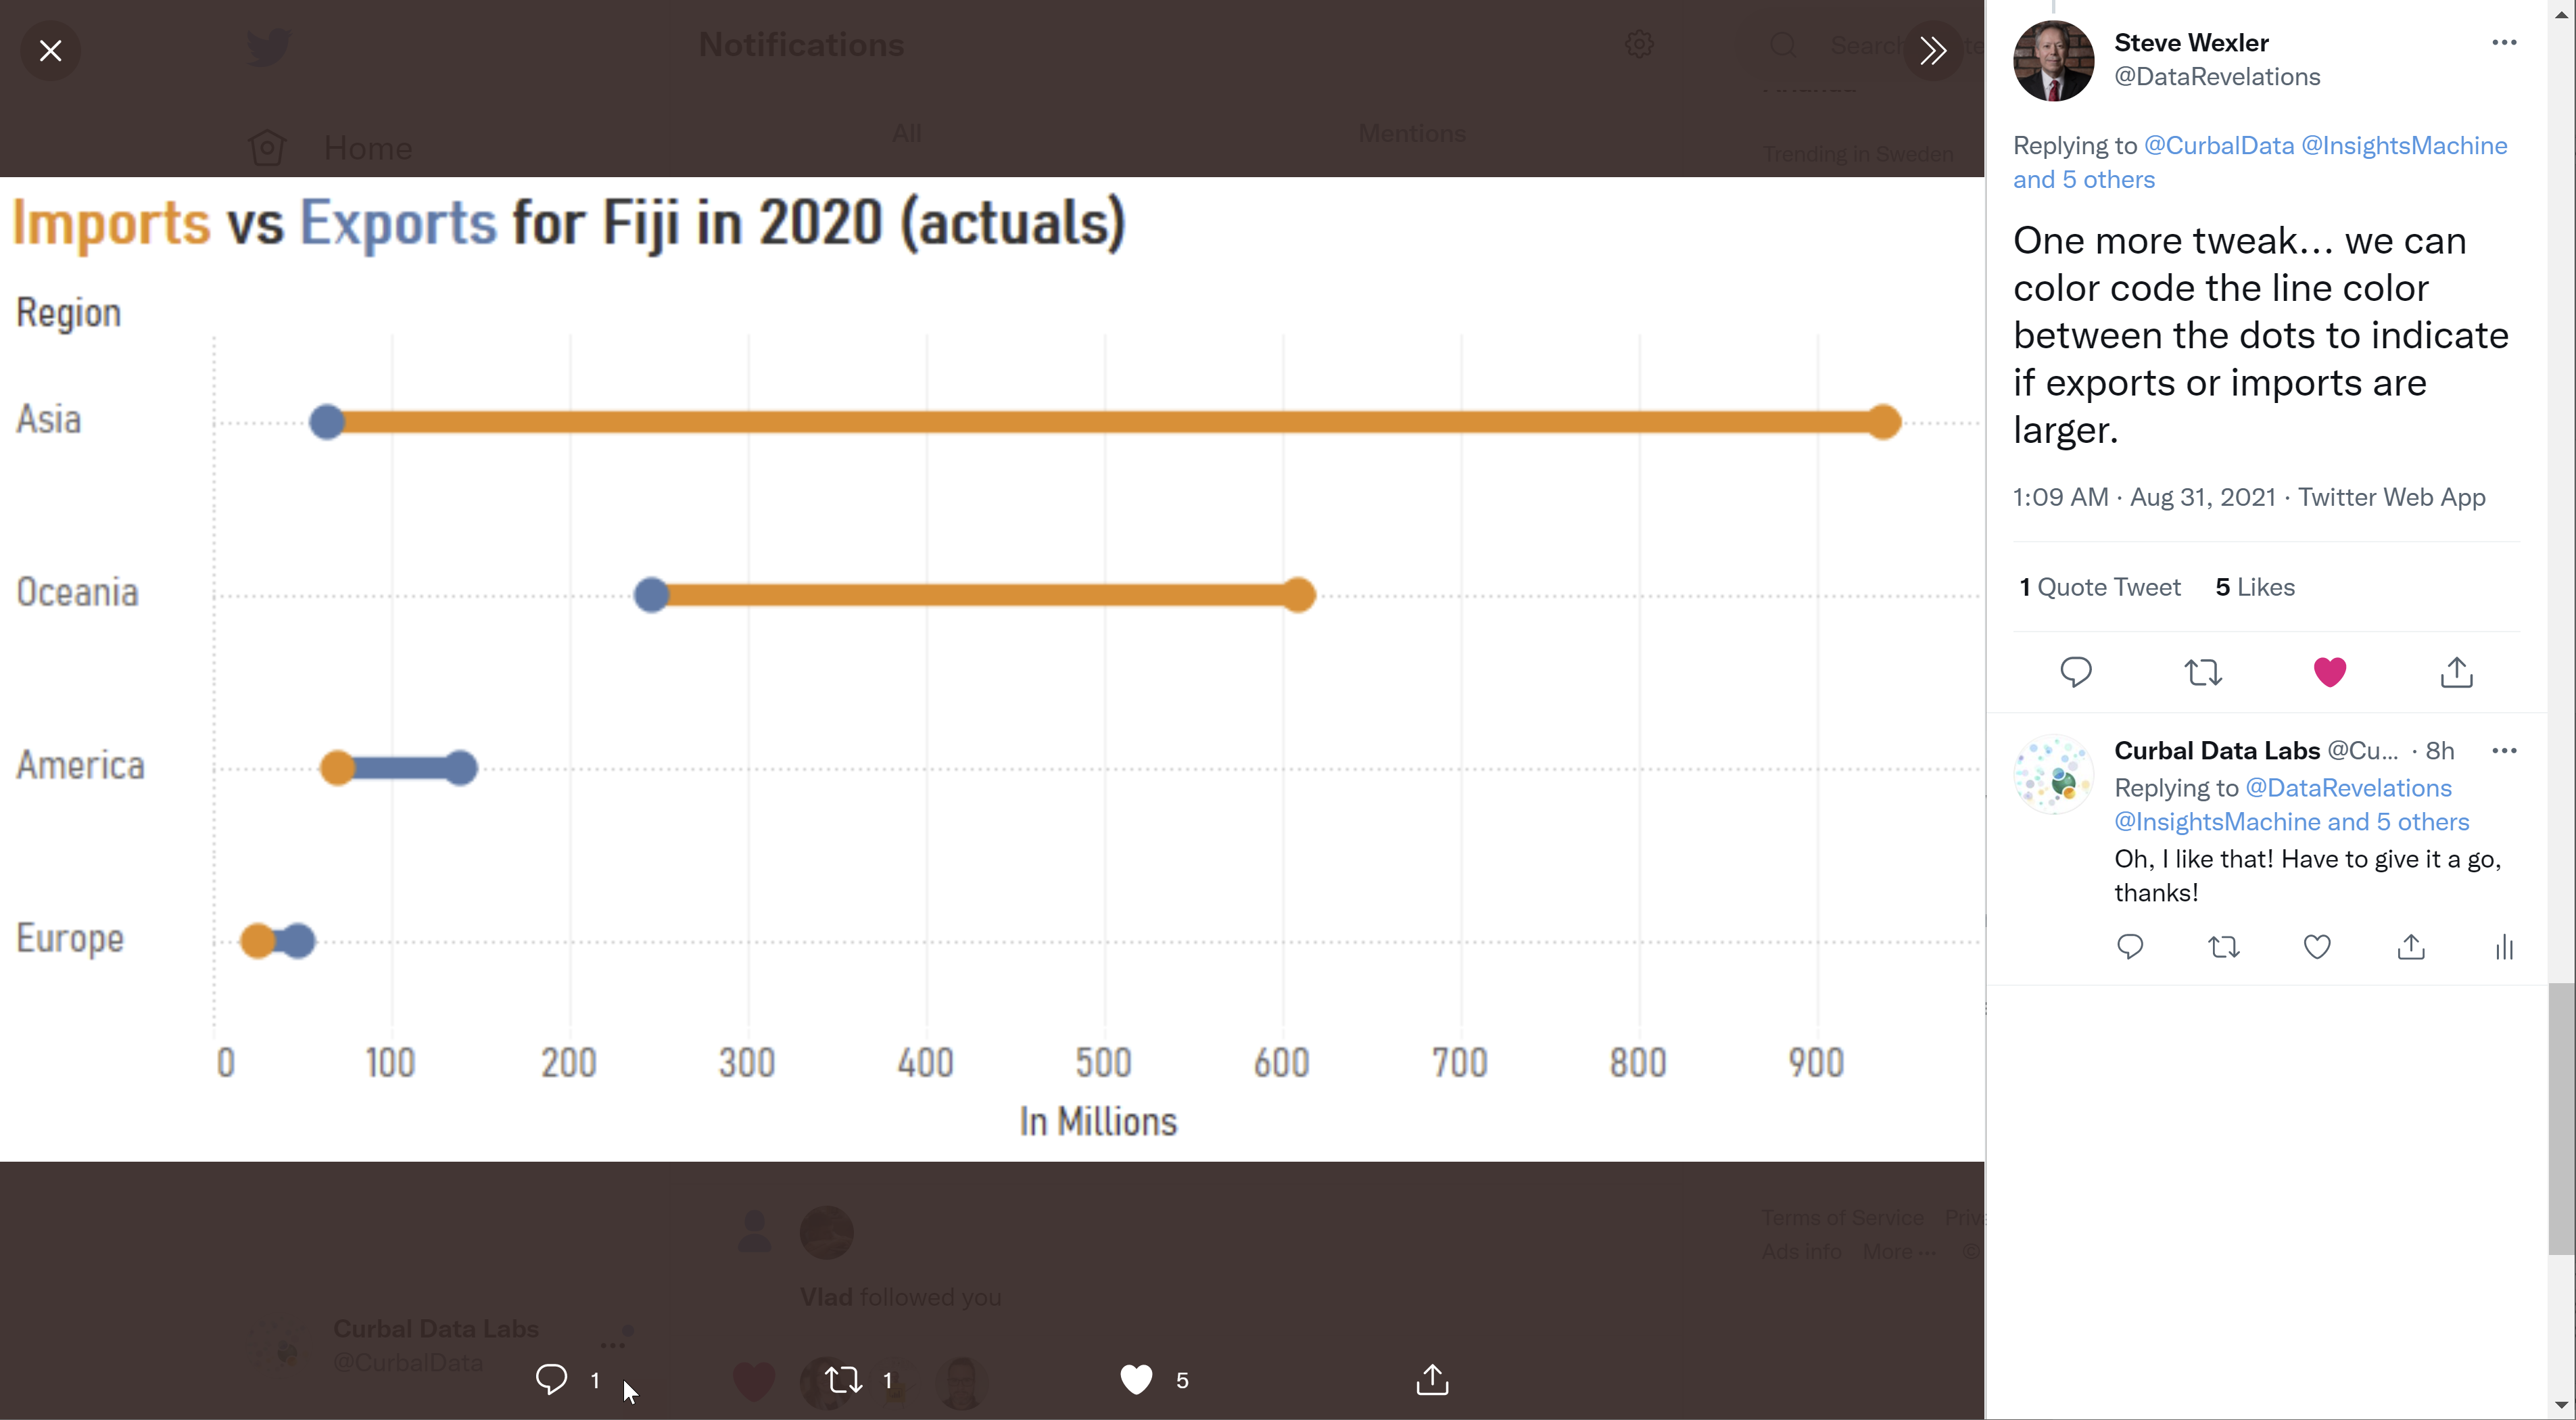Share Steve Wexler's tweet

pos(2457,672)
